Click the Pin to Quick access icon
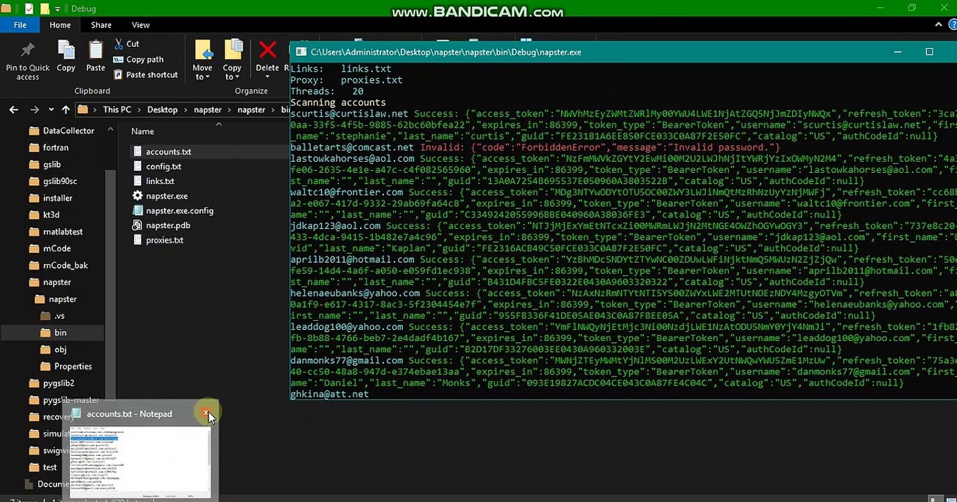The width and height of the screenshot is (957, 502). point(27,50)
